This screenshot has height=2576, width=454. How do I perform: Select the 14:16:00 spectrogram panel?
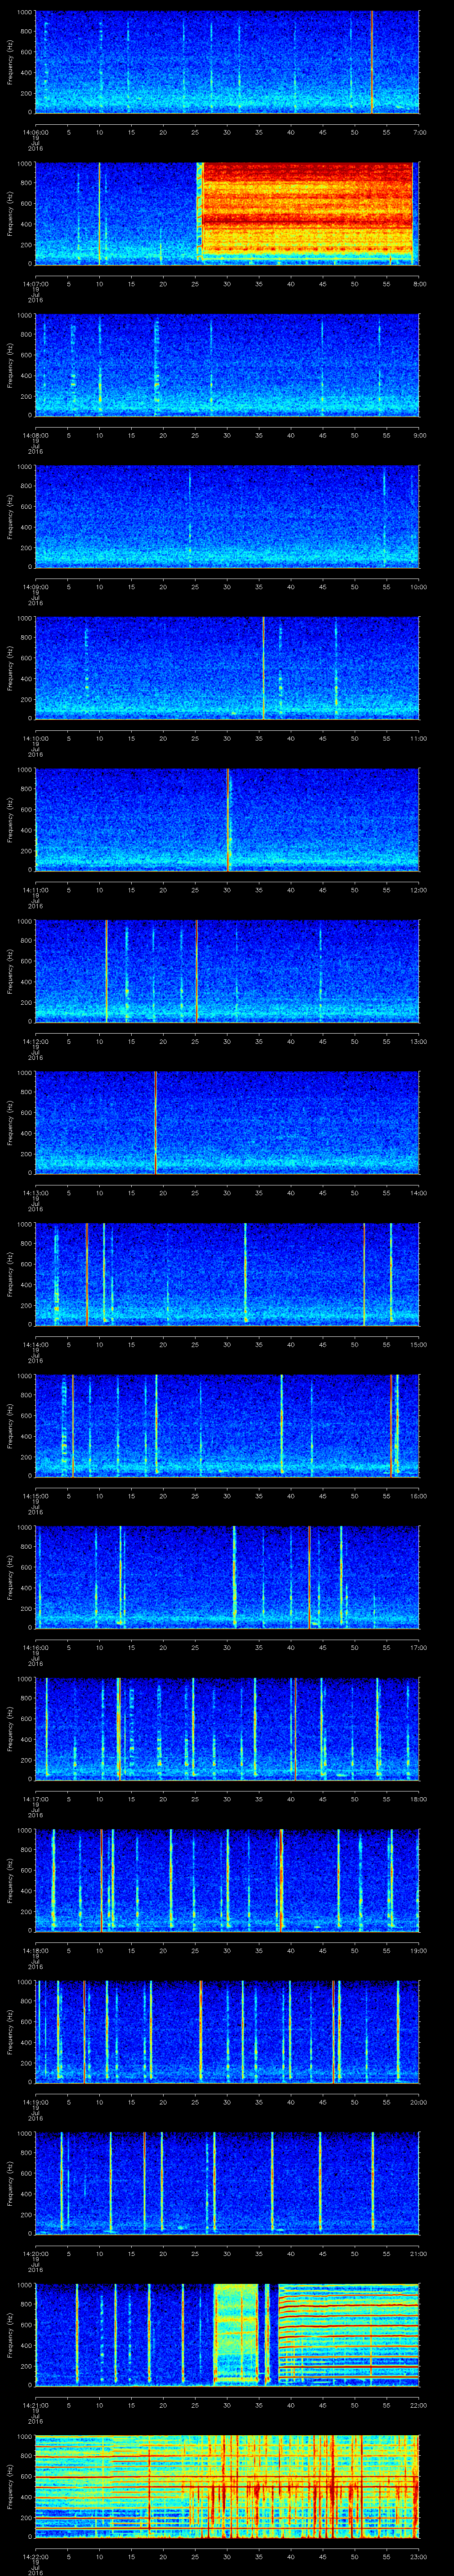coord(227,1576)
